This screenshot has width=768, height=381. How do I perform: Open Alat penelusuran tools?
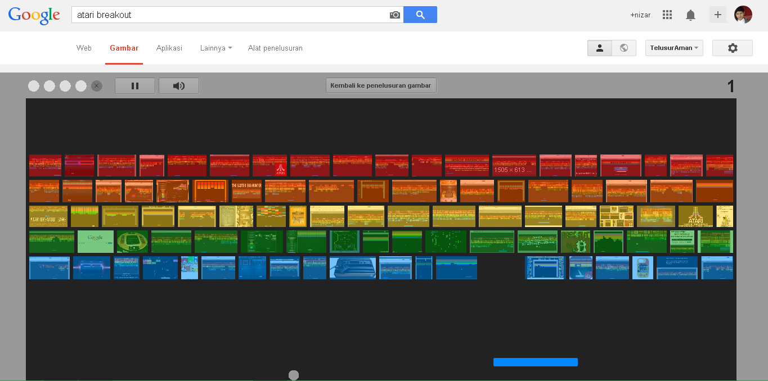[275, 48]
